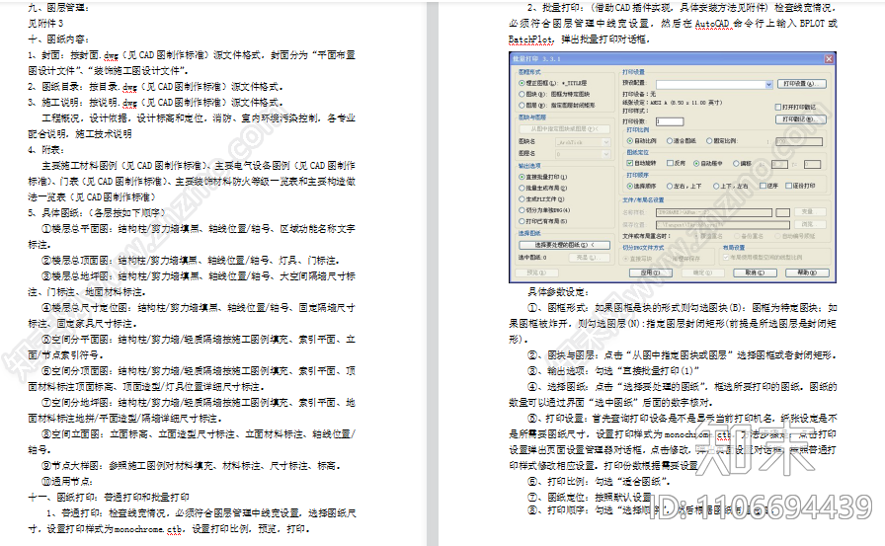This screenshot has width=885, height=546.
Task: Select 固定比例 print scale radio
Action: [x=709, y=141]
